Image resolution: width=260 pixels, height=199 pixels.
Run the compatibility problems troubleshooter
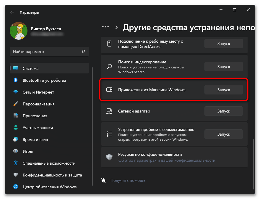[224, 134]
